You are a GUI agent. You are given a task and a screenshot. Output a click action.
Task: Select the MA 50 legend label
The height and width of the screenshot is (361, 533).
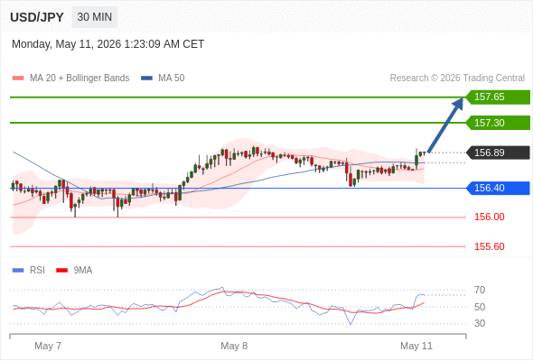(172, 79)
